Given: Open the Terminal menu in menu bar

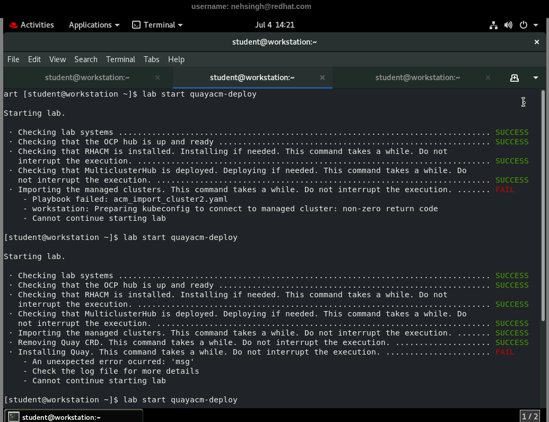Looking at the screenshot, I should pyautogui.click(x=120, y=59).
